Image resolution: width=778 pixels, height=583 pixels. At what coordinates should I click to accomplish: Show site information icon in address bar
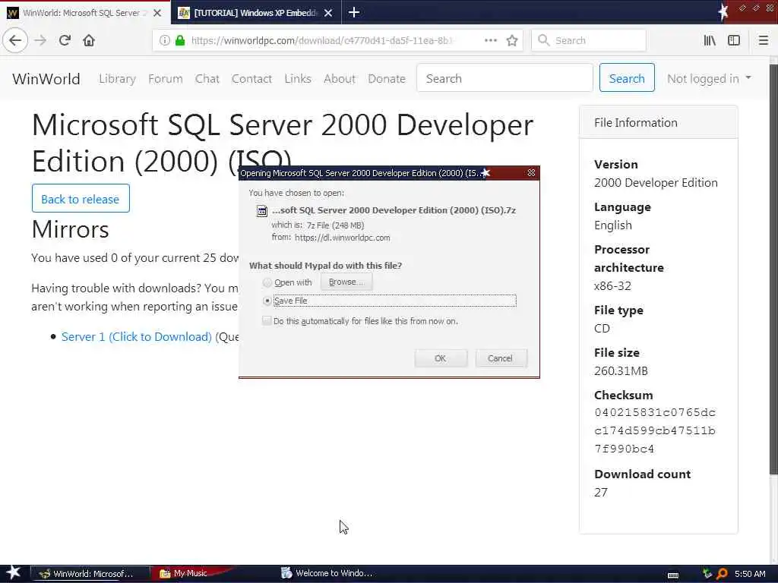click(x=165, y=41)
